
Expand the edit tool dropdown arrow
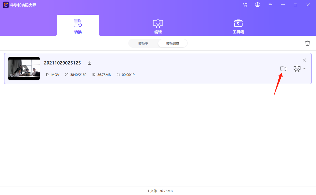pos(304,69)
